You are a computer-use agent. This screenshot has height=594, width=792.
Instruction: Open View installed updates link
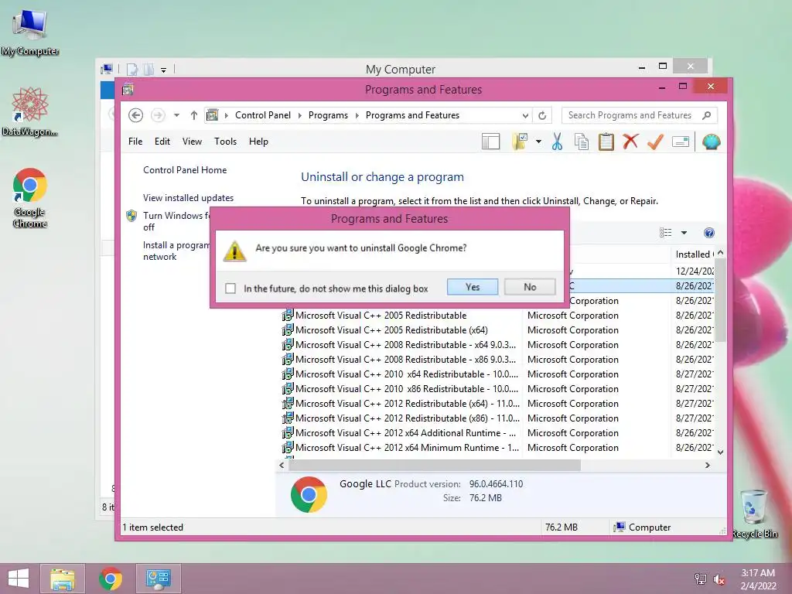[x=189, y=197]
